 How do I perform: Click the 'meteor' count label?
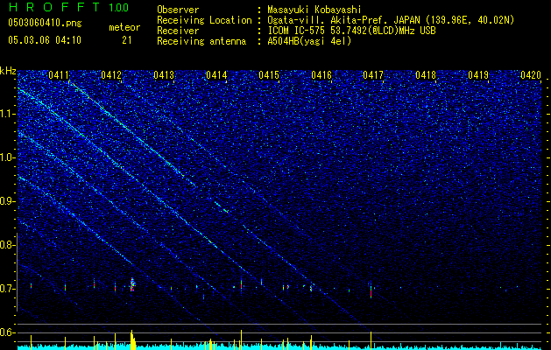tap(124, 27)
